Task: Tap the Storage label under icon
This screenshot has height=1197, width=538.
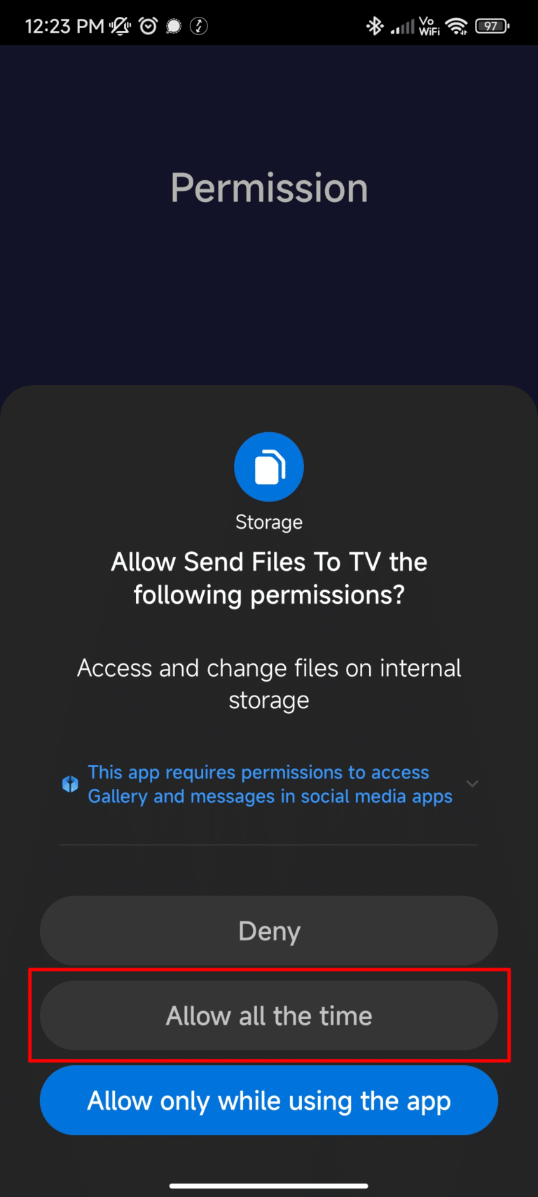Action: point(269,522)
